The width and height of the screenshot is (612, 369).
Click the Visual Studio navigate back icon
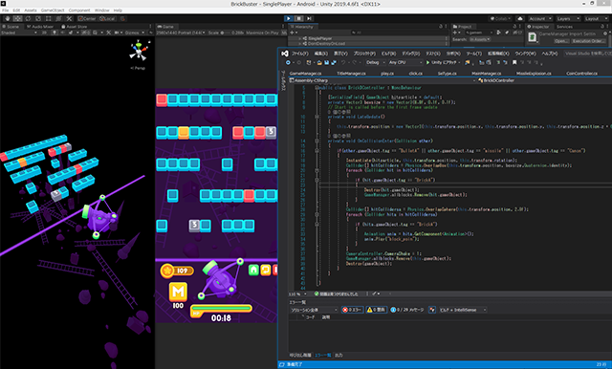[288, 62]
